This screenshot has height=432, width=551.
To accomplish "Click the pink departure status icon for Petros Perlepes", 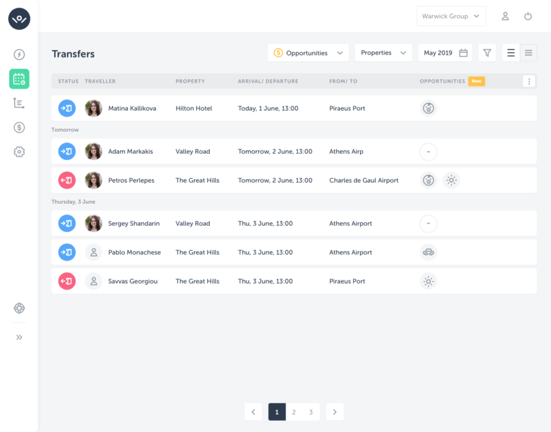I will (67, 180).
